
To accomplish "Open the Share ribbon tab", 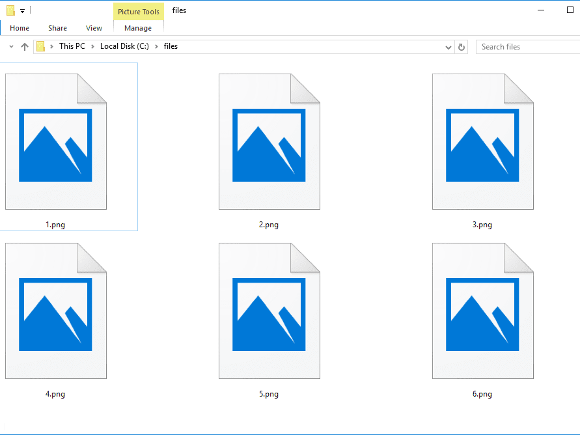I will (x=57, y=28).
